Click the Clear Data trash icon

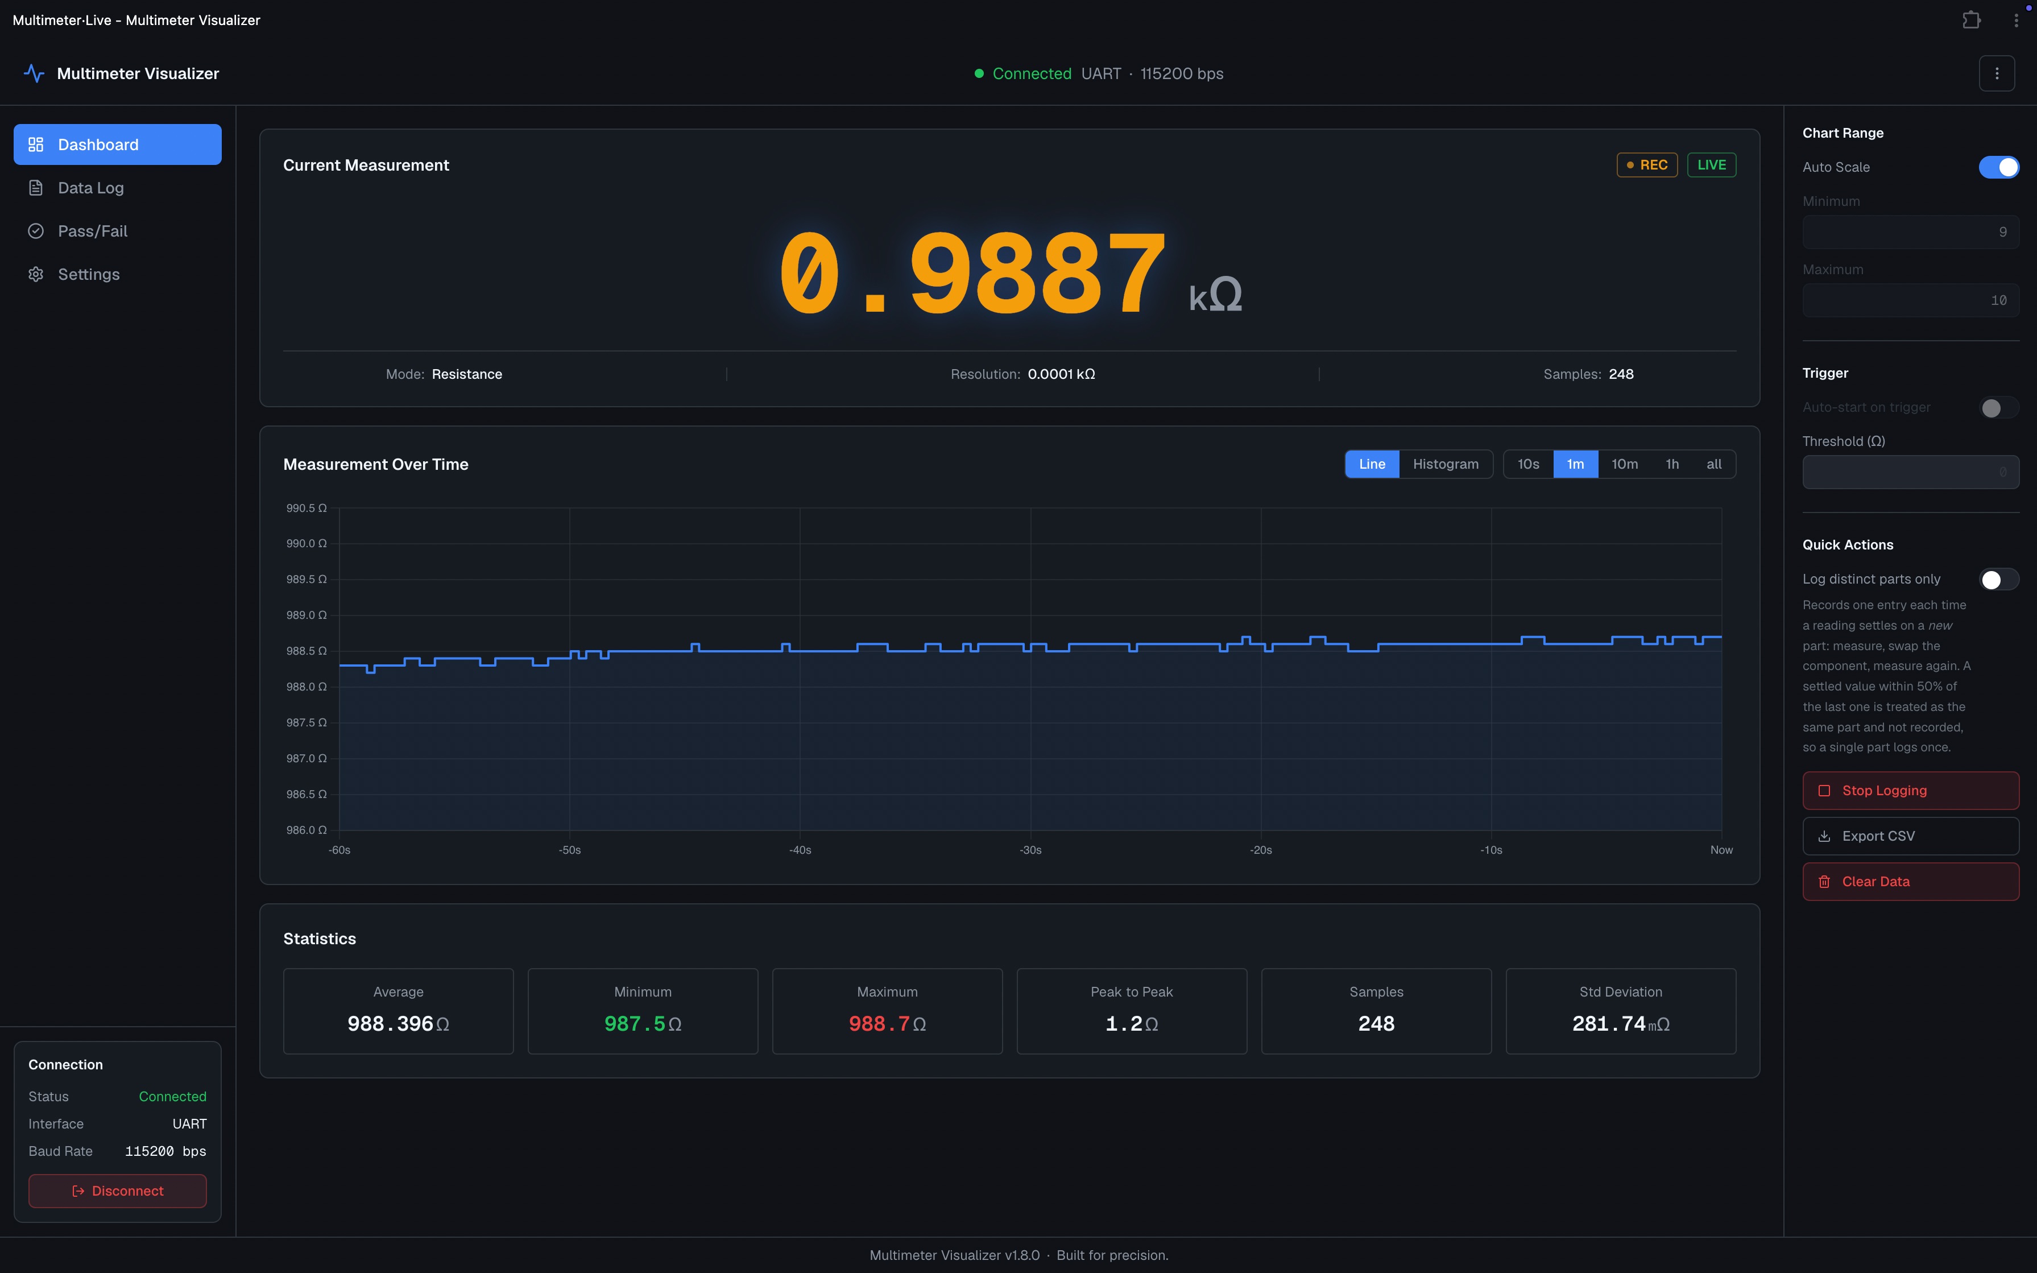pos(1824,882)
